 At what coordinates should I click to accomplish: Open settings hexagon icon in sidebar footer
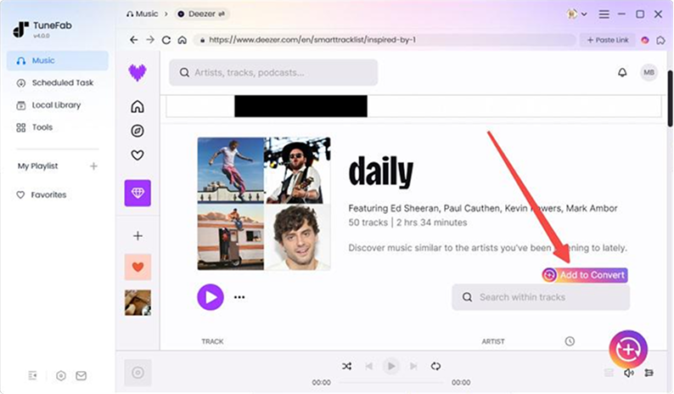(x=61, y=375)
